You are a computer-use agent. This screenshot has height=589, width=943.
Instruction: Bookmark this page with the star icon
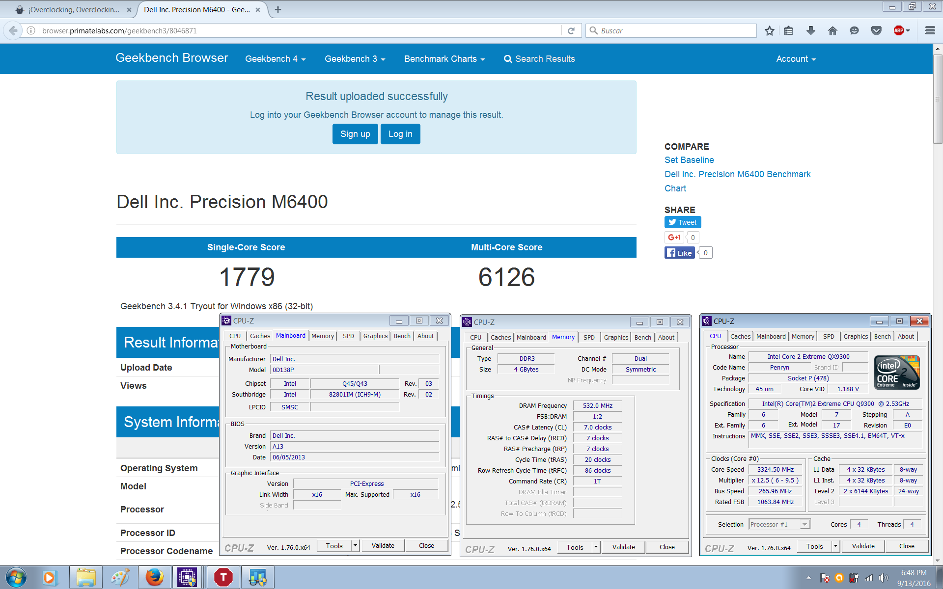coord(770,30)
